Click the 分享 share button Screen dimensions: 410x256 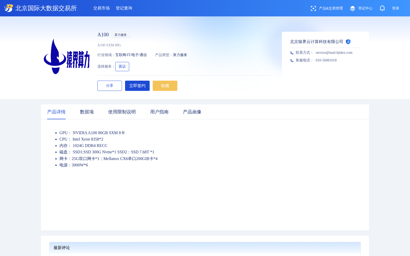110,86
